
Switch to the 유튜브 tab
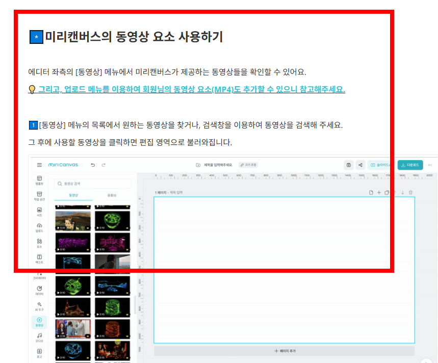pos(112,195)
